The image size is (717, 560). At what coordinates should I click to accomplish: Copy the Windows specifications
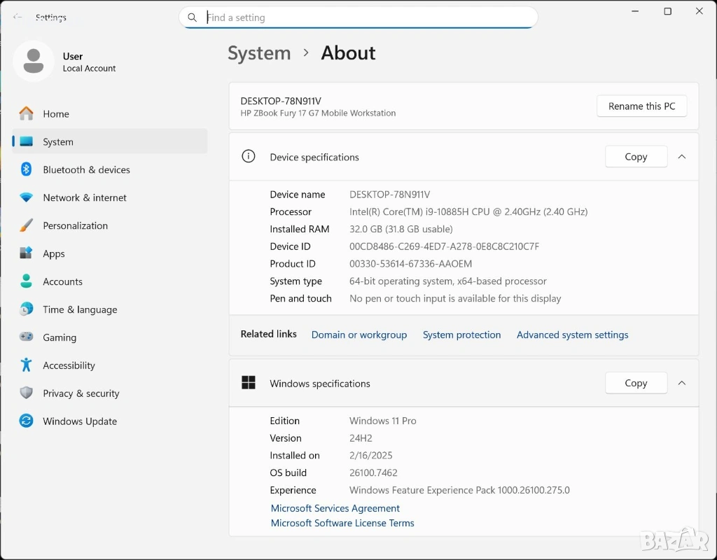pos(636,383)
